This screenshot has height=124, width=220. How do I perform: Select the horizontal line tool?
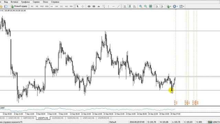pos(113,6)
